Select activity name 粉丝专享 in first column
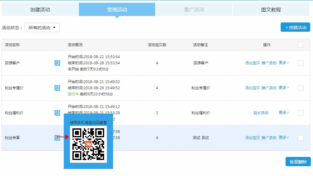313x176 pixels. (12, 138)
